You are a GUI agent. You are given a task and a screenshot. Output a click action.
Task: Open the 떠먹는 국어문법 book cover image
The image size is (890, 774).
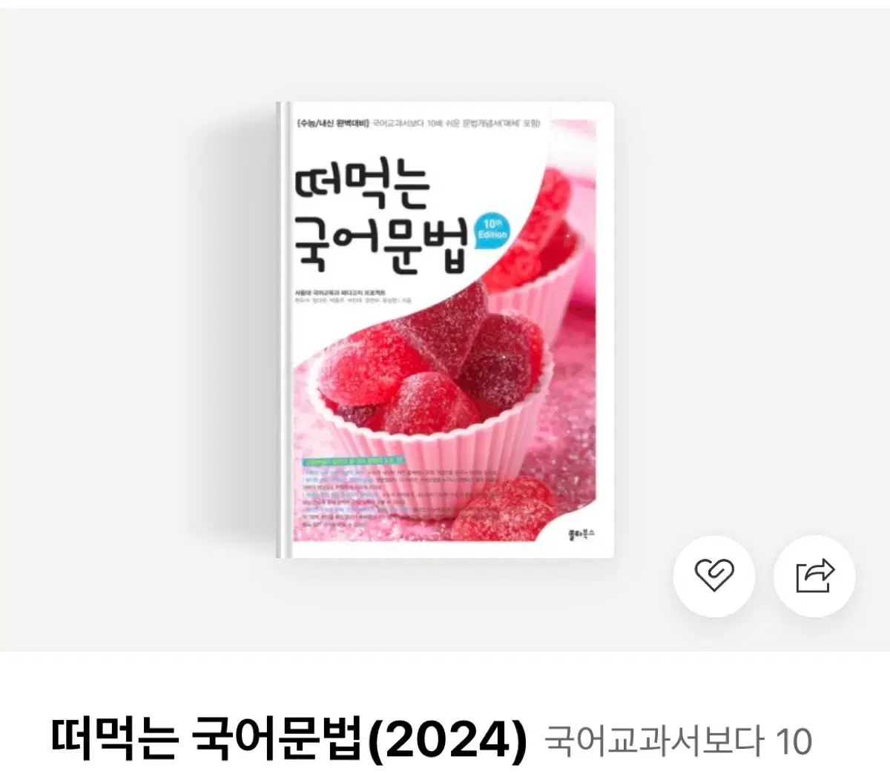coord(445,330)
